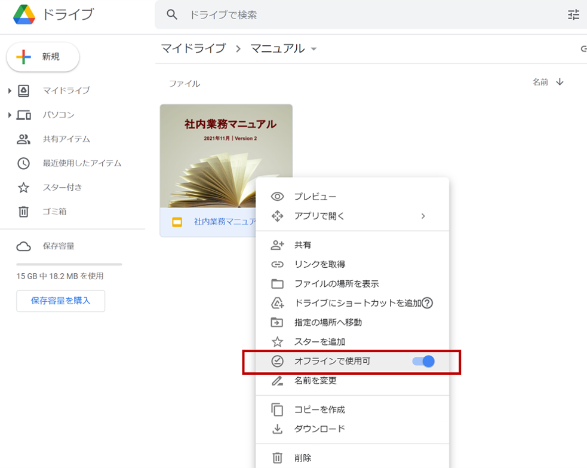Choose コピーを作成 menu entry

pyautogui.click(x=352, y=409)
